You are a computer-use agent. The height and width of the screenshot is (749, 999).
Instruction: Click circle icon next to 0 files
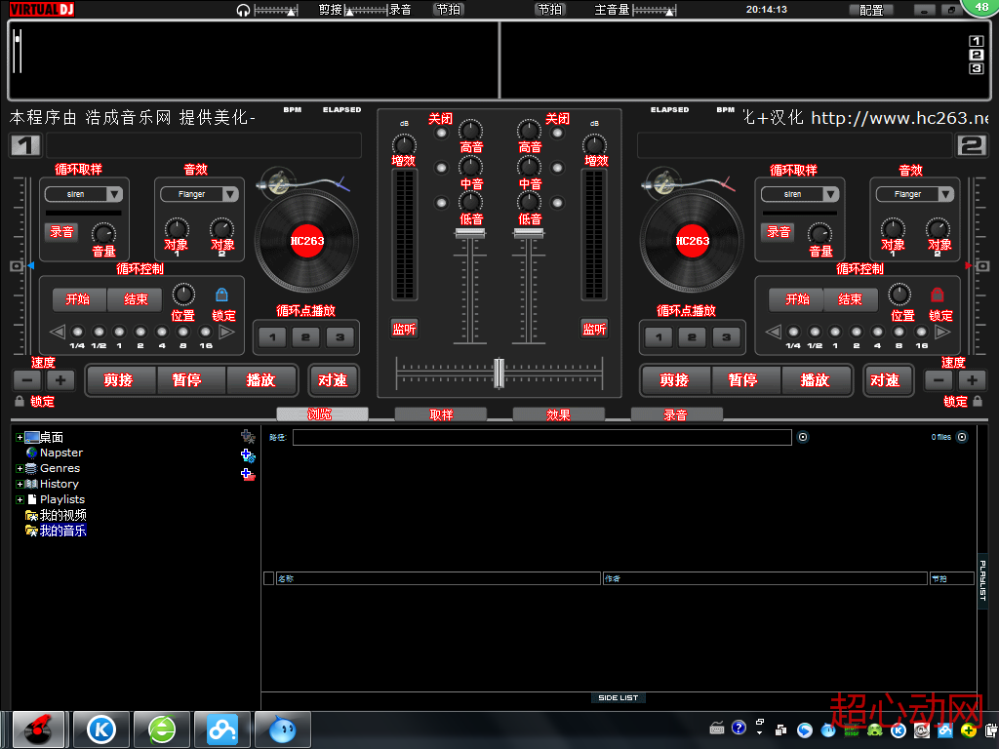point(962,437)
